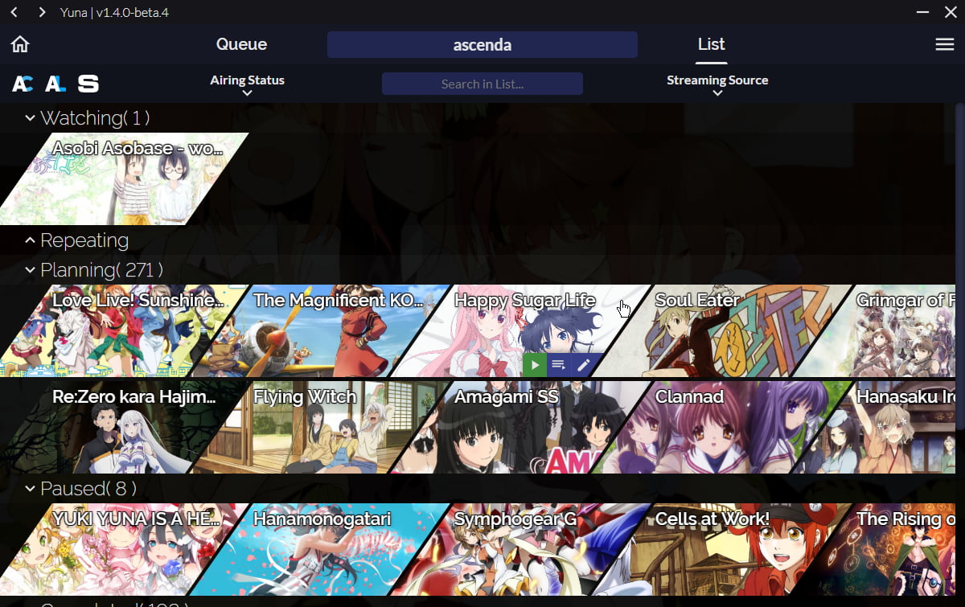
Task: Focus the Search in List field
Action: 482,84
